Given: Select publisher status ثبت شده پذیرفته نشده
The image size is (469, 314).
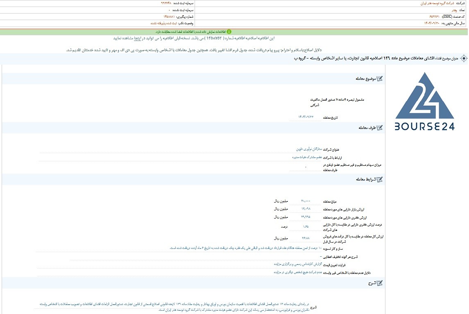Looking at the screenshot, I should (163, 23).
